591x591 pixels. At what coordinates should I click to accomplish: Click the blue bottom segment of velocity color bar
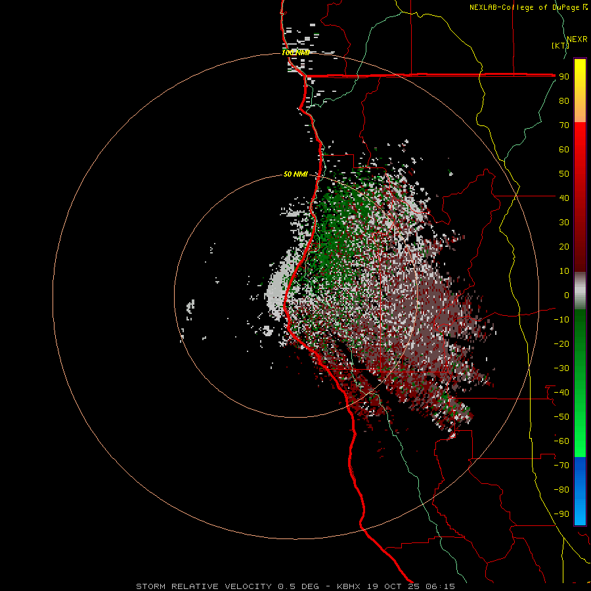tap(580, 491)
